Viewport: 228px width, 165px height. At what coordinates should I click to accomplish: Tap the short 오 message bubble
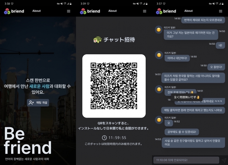point(169,123)
